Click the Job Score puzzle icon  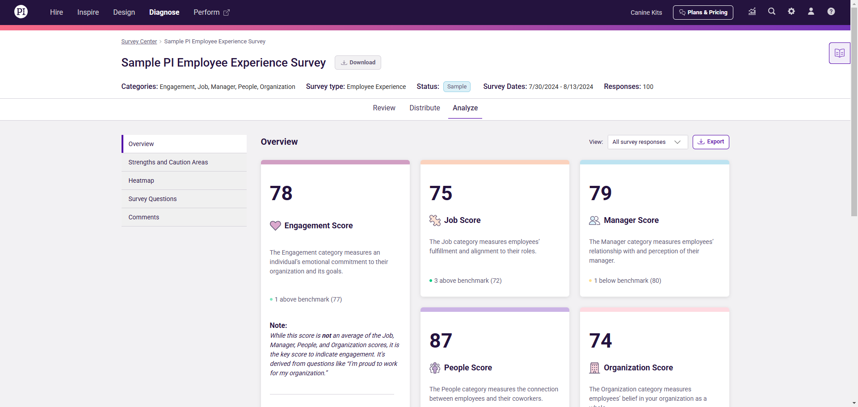435,220
